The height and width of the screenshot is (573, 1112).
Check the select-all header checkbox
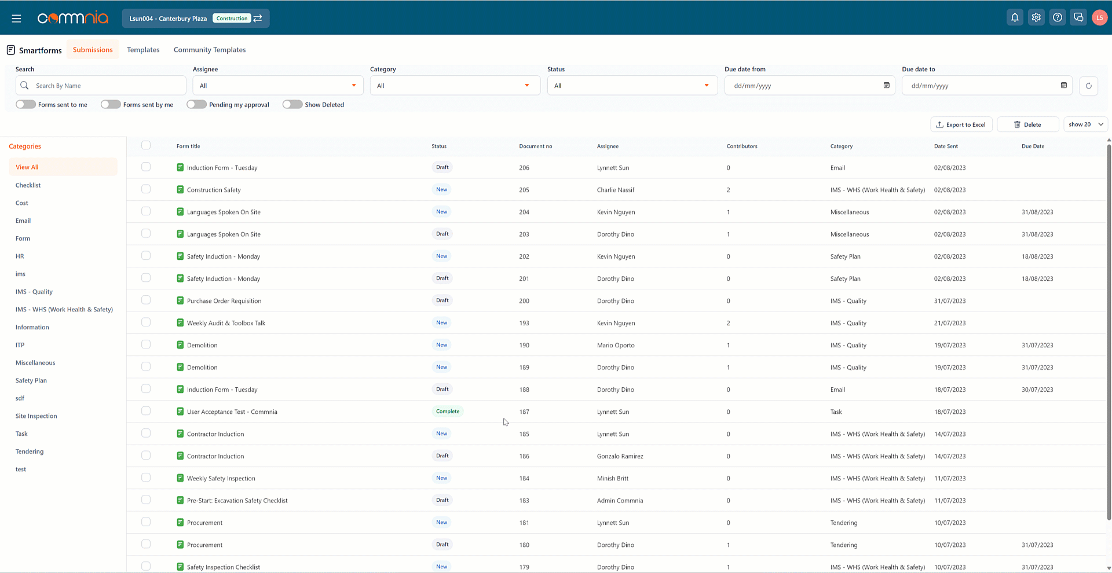[146, 145]
